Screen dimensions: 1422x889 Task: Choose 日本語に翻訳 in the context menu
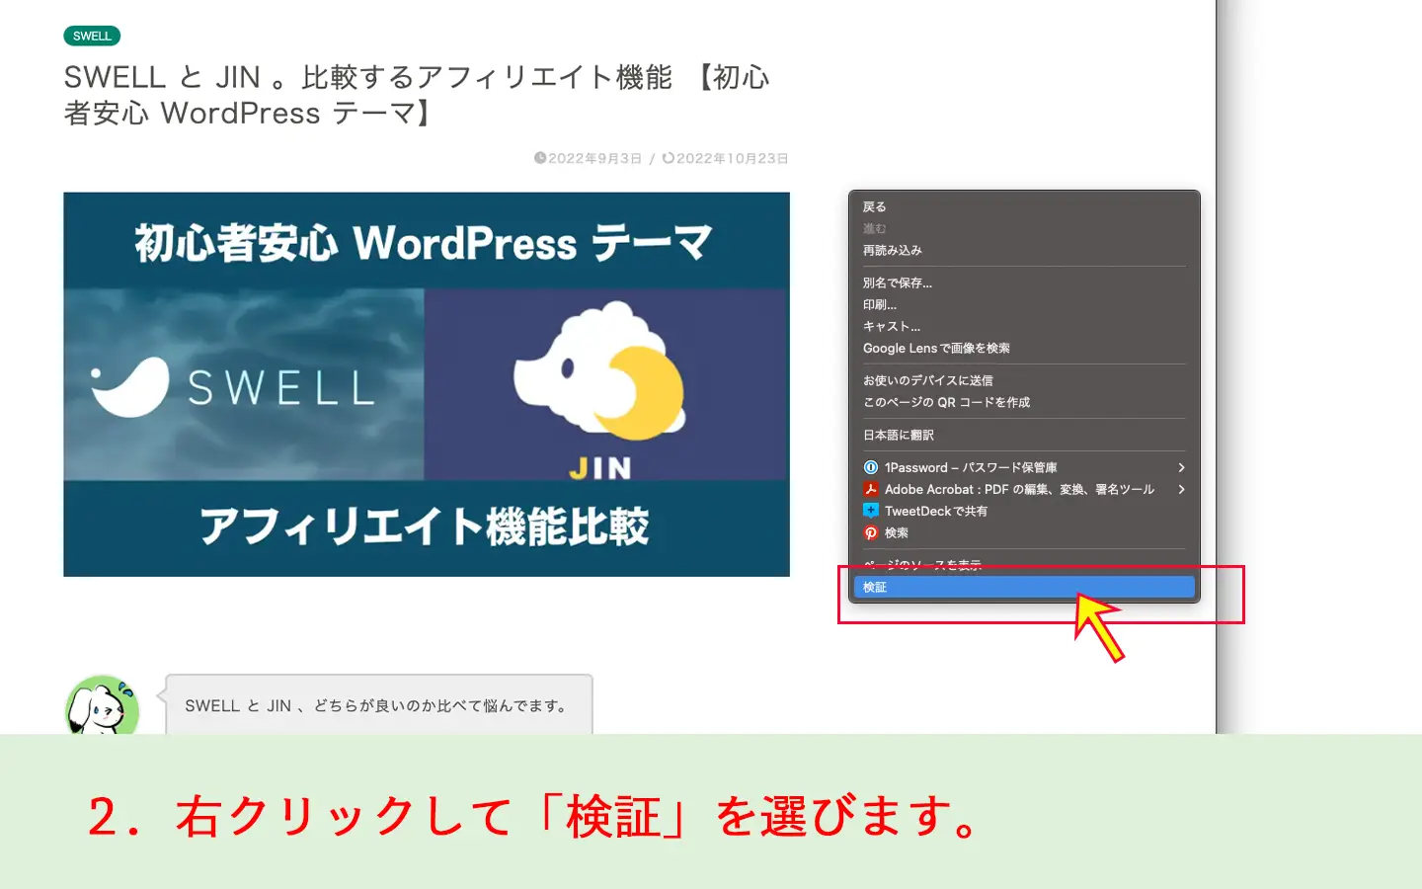1024,436
